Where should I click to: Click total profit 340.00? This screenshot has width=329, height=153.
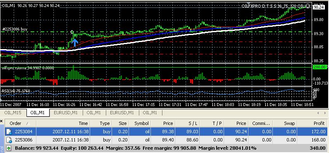[x=317, y=148]
